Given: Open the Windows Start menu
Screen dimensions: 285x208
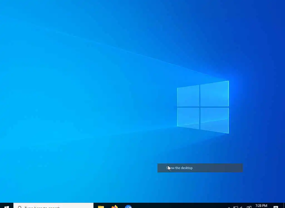Looking at the screenshot, I should [7, 206].
